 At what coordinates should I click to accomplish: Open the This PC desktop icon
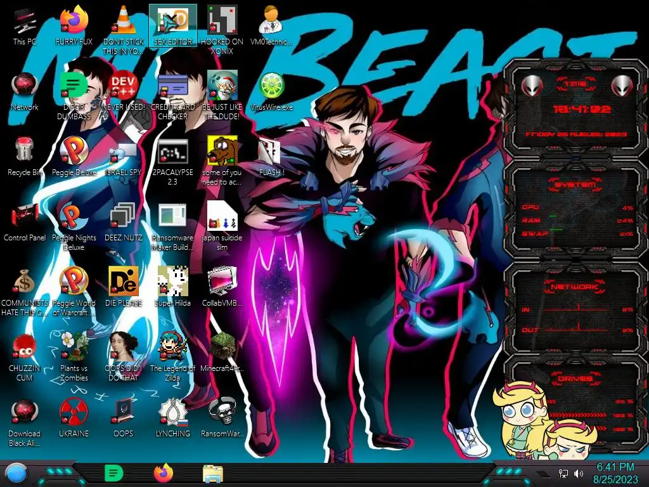25,26
